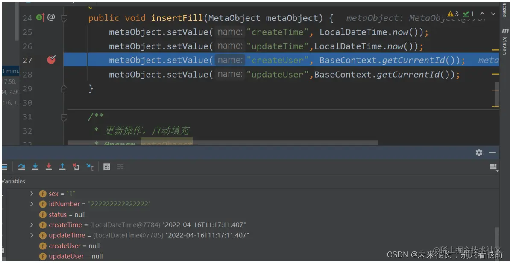510x263 pixels.
Task: Click the 更新操作，自动填充 comment text
Action: click(x=147, y=131)
